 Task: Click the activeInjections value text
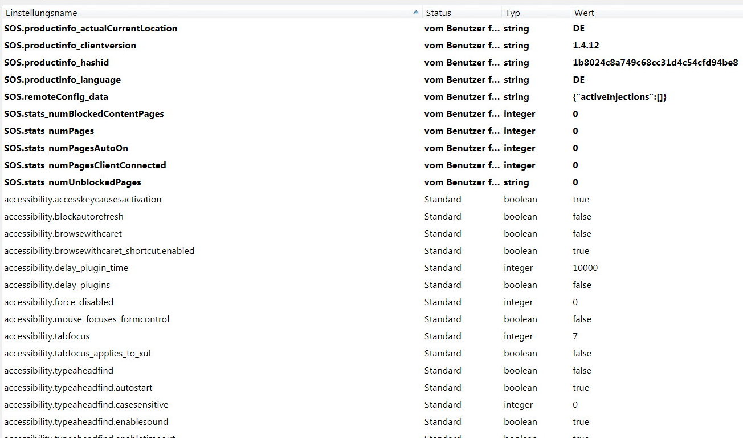[x=619, y=97]
